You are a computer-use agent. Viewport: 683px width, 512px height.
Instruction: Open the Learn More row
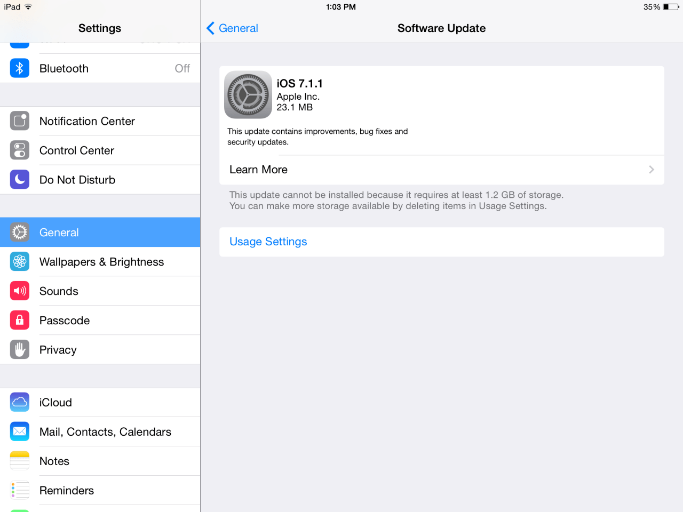[x=442, y=170]
